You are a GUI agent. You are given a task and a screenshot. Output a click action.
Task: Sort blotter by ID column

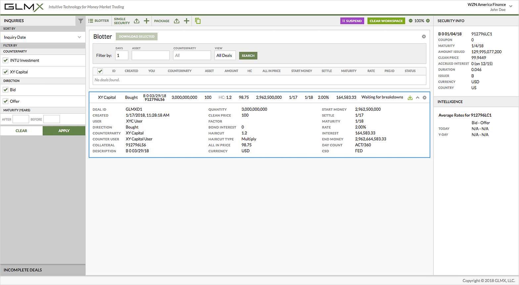coord(114,71)
